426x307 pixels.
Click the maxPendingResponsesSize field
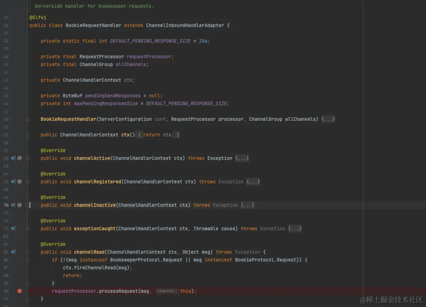106,104
